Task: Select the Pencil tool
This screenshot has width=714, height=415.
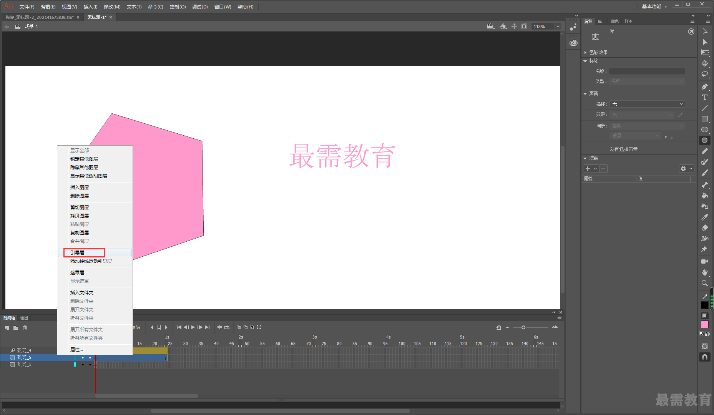Action: (x=705, y=151)
